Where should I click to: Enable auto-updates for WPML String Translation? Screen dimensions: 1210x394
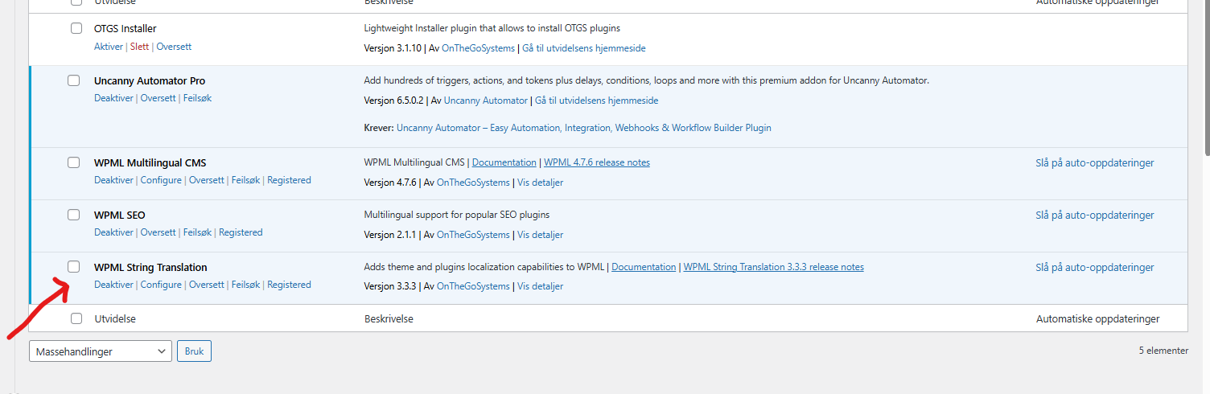1095,267
